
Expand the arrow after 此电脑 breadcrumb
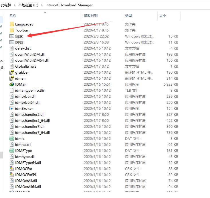(x=15, y=5)
